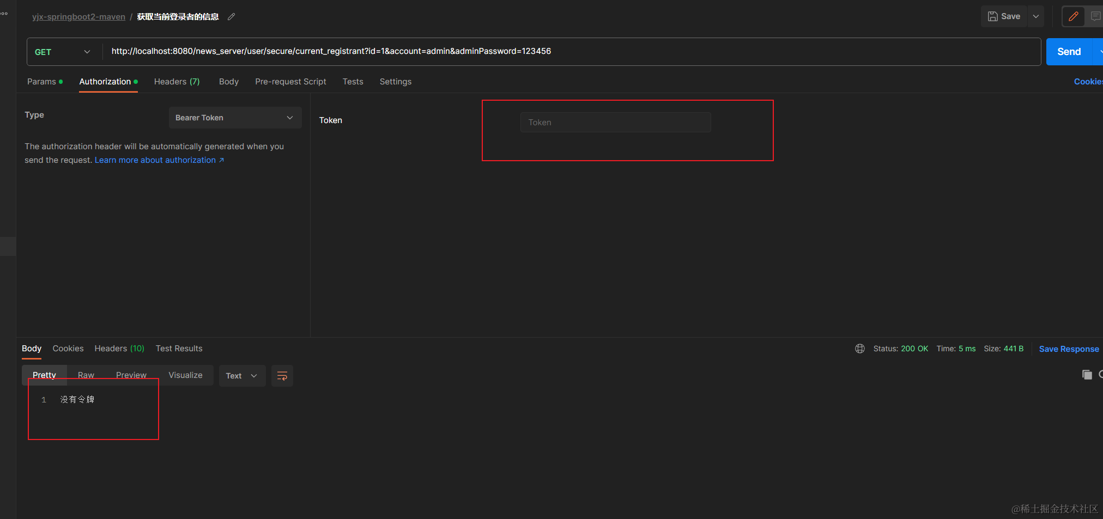The image size is (1103, 519).
Task: Toggle the edit pencil mode icon
Action: pyautogui.click(x=1073, y=16)
